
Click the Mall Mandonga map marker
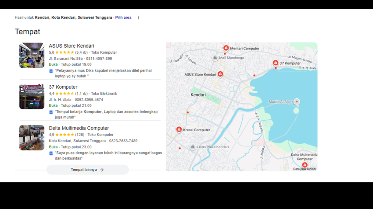[215, 58]
